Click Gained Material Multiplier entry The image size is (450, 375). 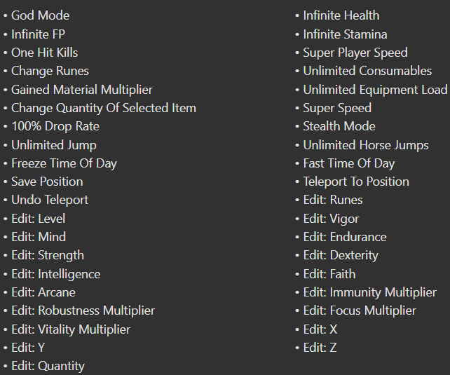[x=82, y=90]
